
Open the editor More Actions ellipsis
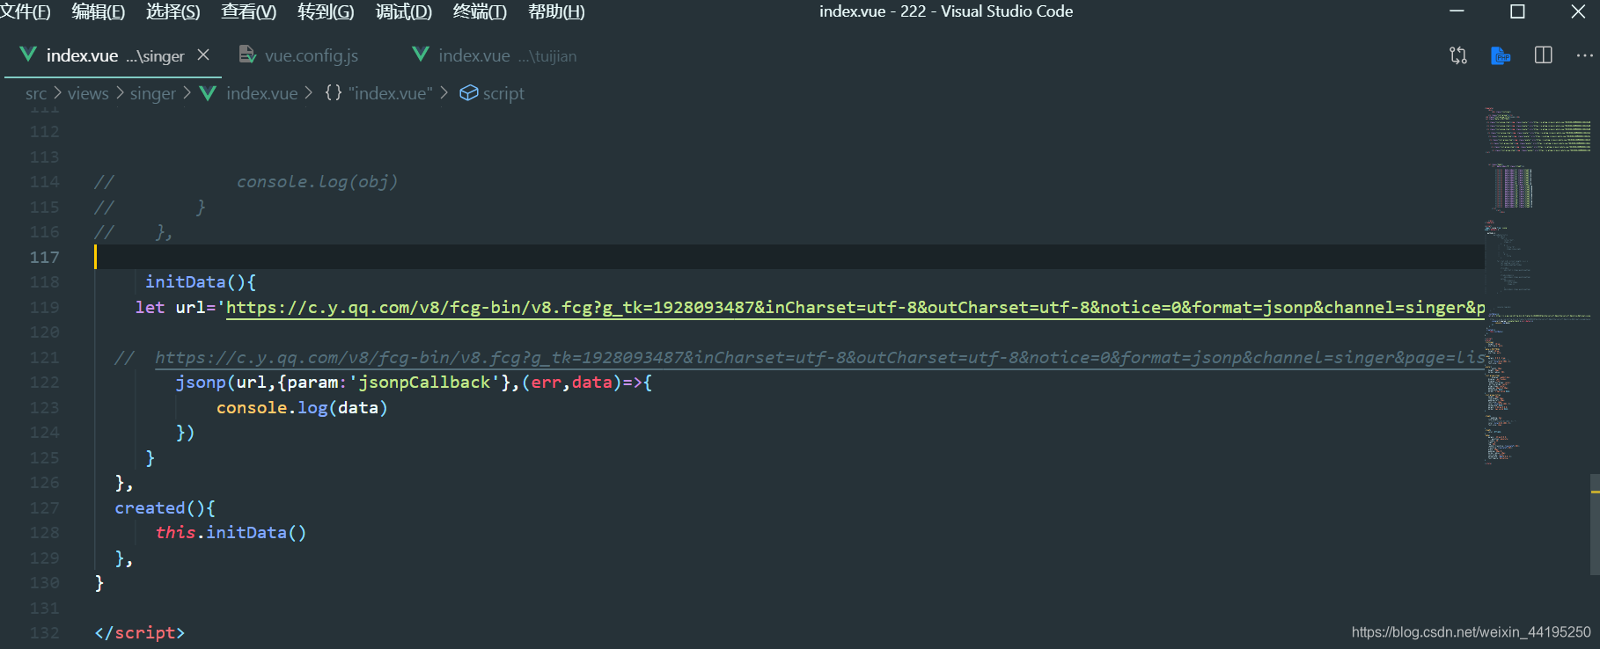(1585, 55)
